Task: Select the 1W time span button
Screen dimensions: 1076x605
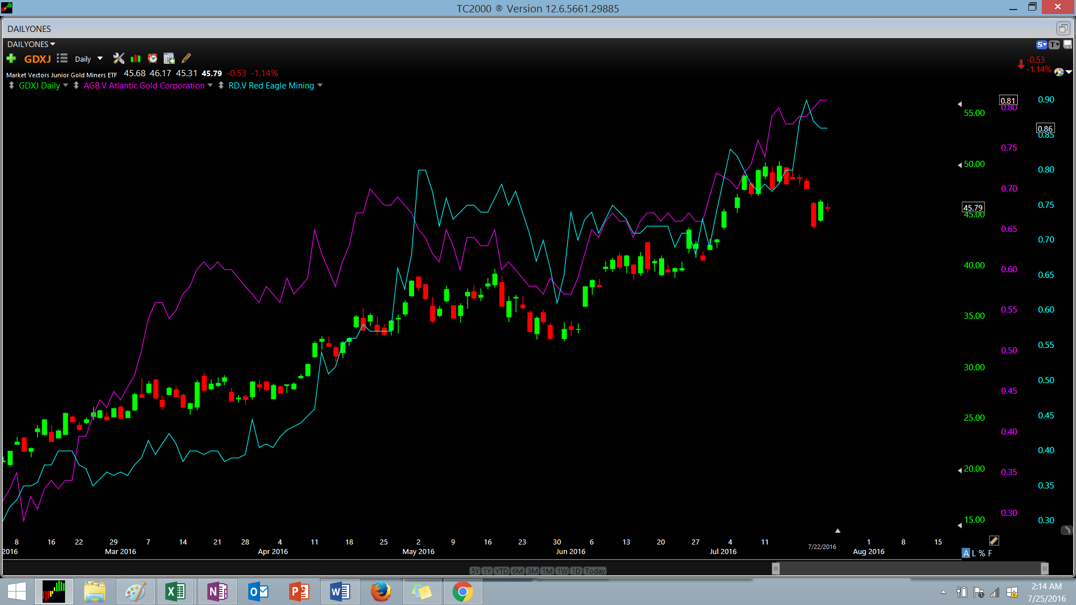Action: pos(562,571)
